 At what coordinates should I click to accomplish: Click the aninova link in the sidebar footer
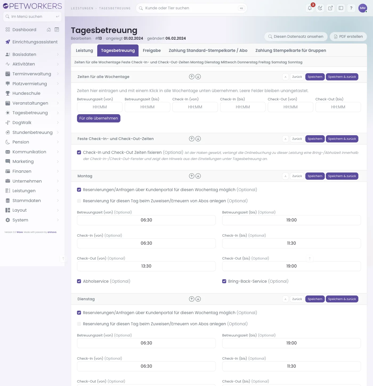tap(52, 232)
